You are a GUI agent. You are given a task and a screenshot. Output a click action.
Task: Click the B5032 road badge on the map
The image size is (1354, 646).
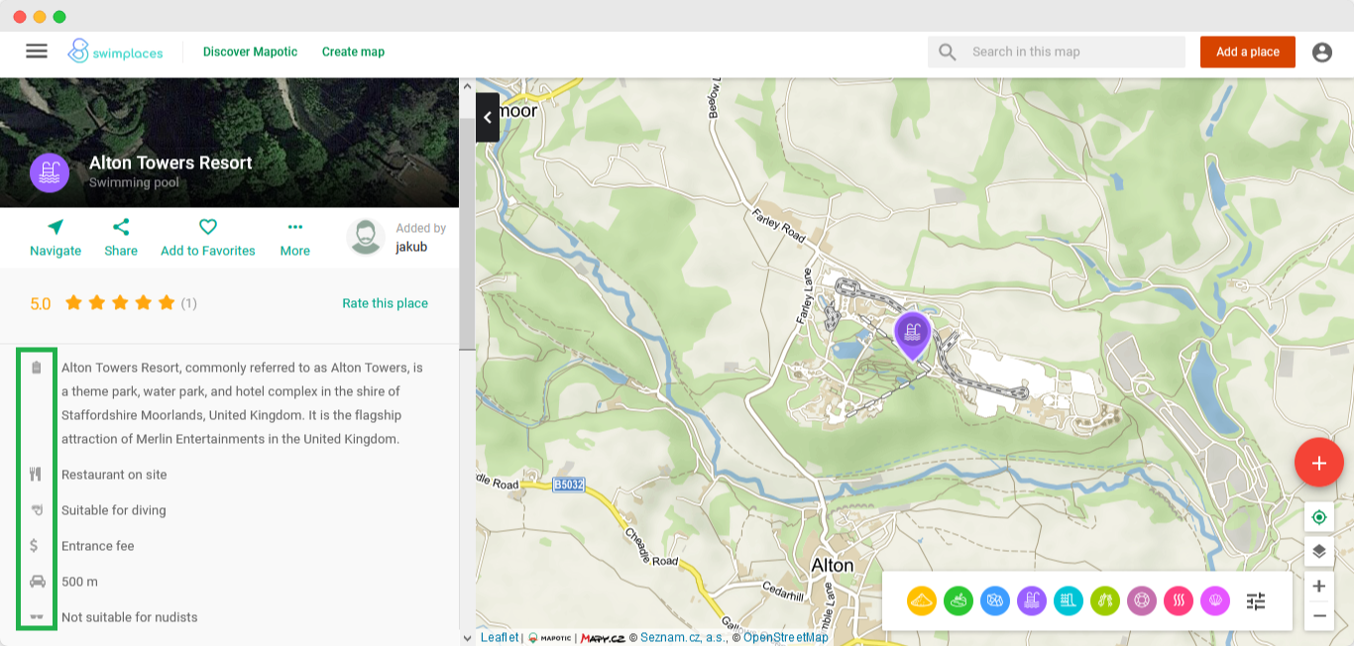click(x=569, y=485)
